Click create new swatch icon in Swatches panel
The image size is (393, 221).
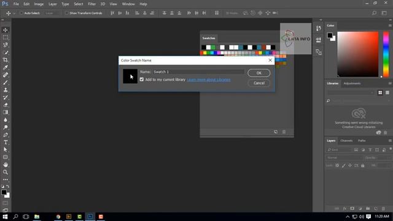pyautogui.click(x=276, y=132)
